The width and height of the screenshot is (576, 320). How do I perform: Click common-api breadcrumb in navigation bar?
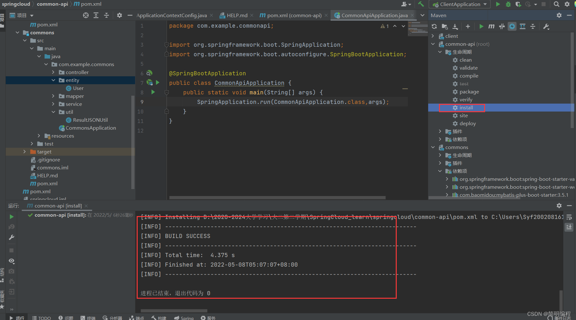pos(52,4)
